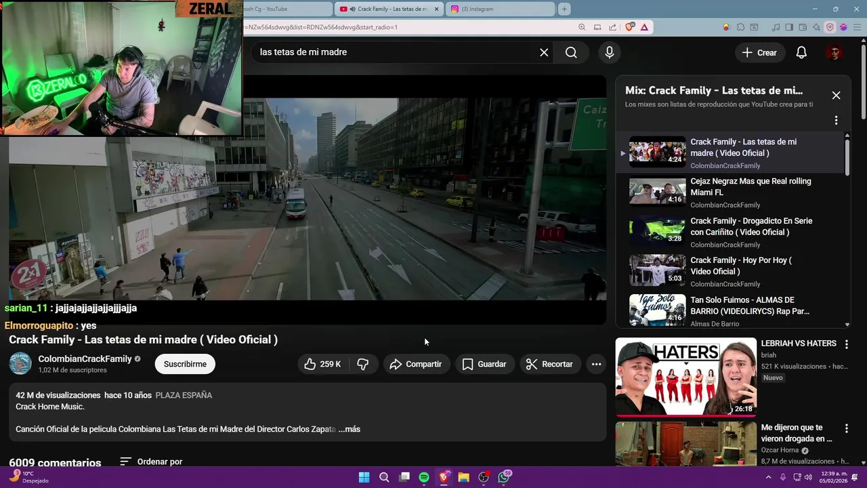
Task: Open the Brave Wallet icon
Action: coord(803,27)
